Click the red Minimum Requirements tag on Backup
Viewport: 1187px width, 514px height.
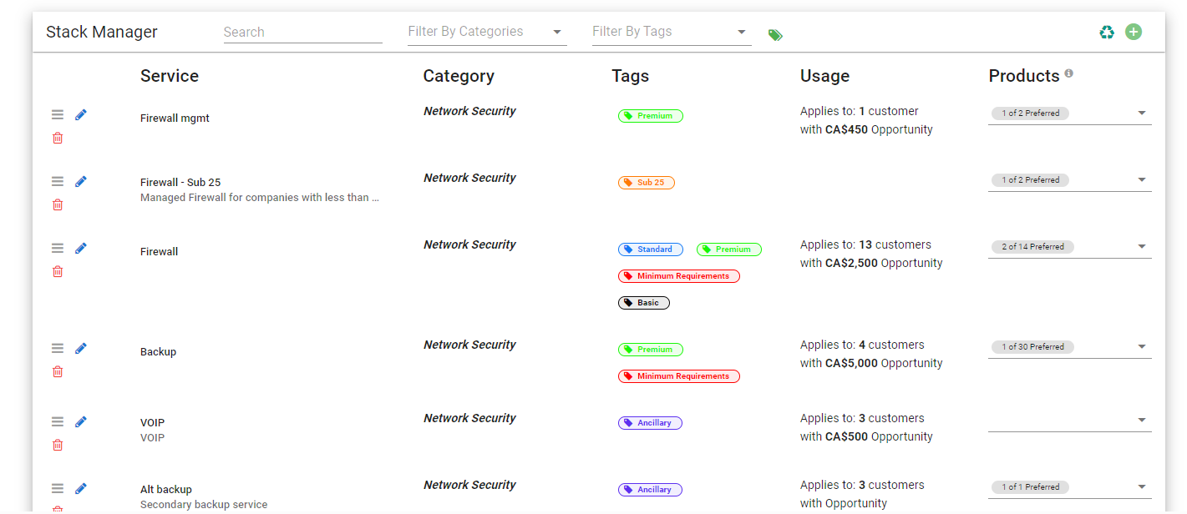pos(678,376)
